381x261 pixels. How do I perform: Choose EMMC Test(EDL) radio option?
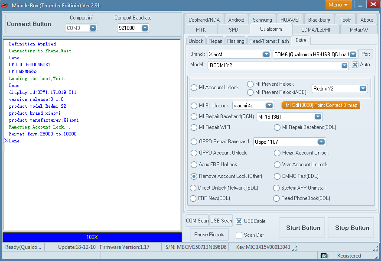pyautogui.click(x=277, y=176)
